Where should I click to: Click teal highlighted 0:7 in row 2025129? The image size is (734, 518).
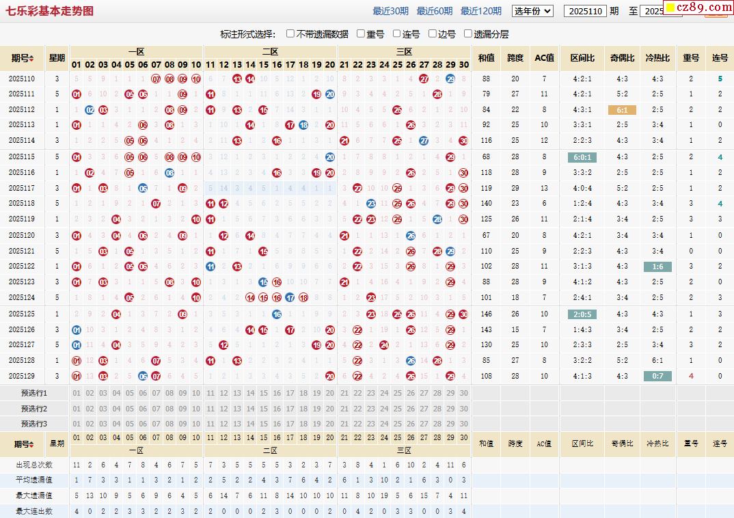[x=657, y=377]
